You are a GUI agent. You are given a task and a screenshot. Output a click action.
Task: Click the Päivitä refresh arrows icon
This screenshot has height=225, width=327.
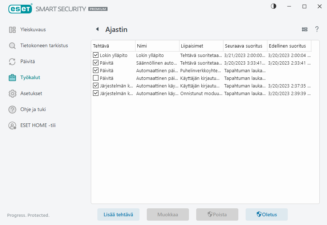click(x=12, y=62)
